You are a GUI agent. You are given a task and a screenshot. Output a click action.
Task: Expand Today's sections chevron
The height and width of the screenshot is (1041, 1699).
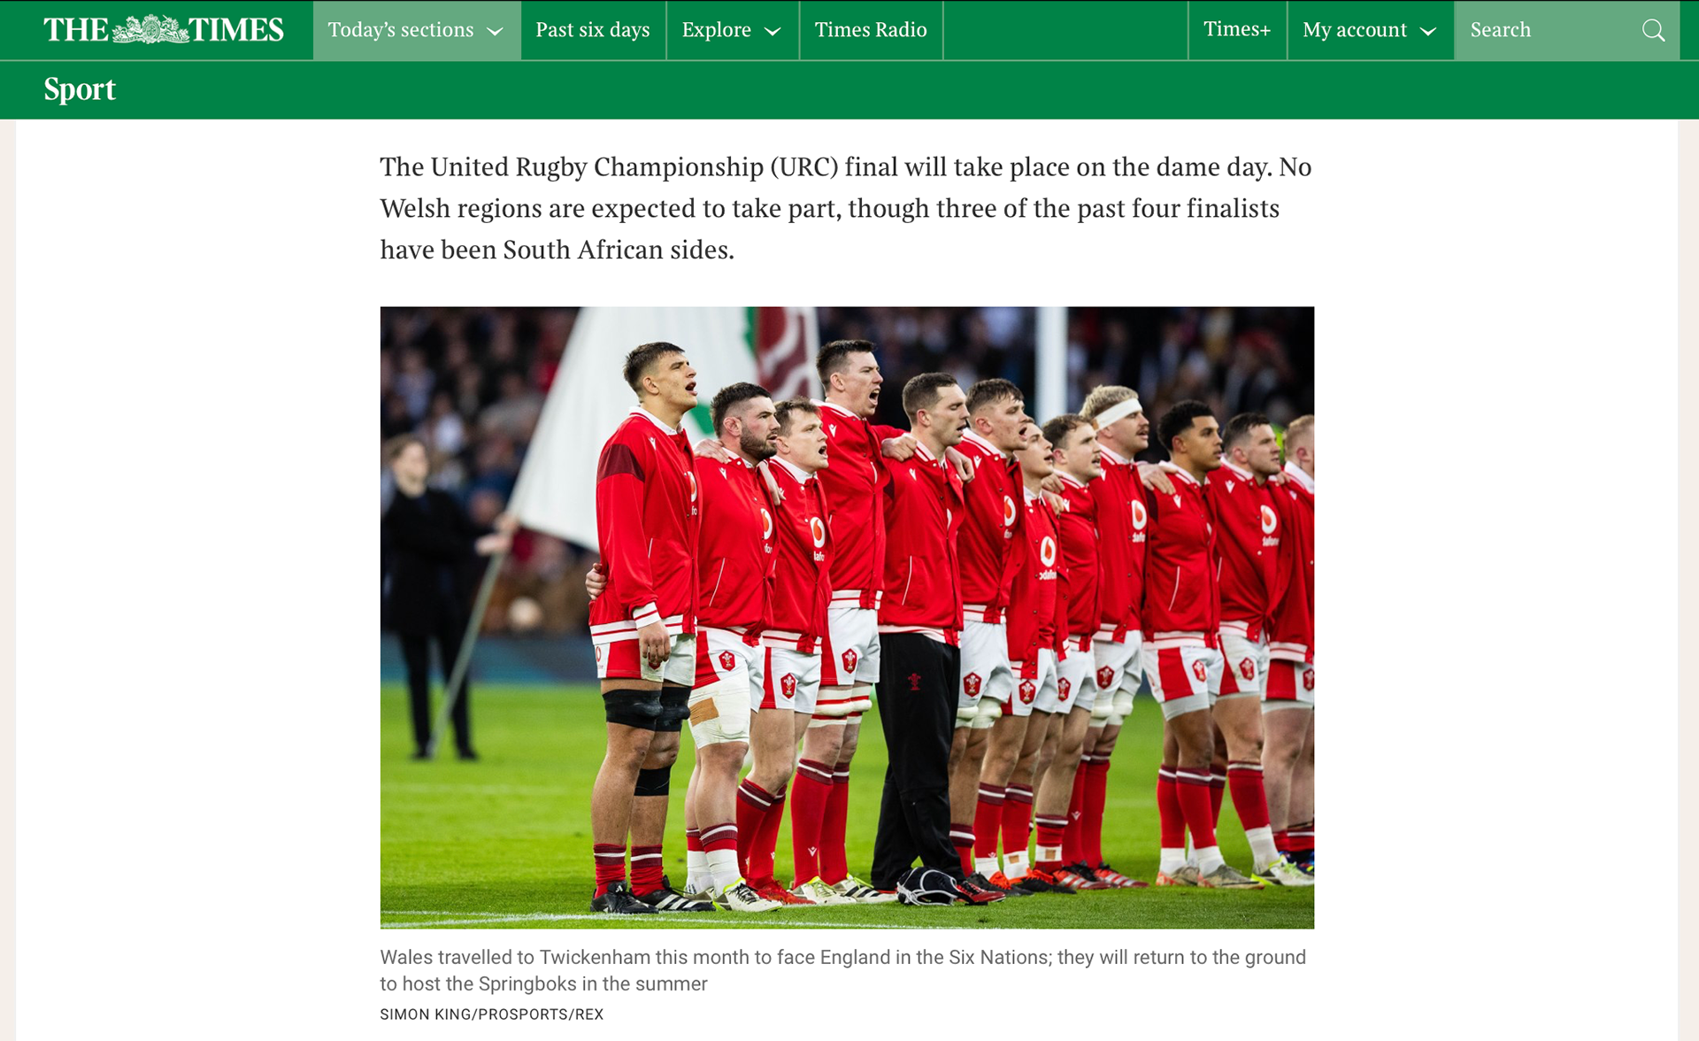(x=496, y=31)
